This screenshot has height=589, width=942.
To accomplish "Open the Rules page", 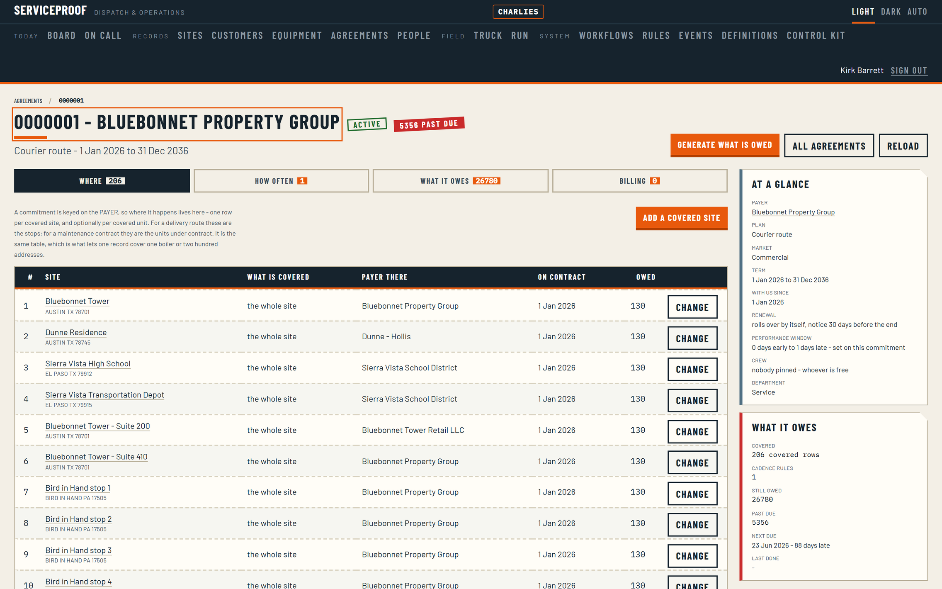I will (656, 36).
